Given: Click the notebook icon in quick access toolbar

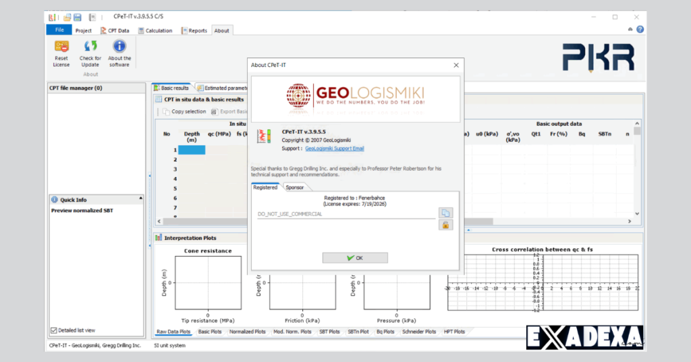Looking at the screenshot, I should click(92, 17).
